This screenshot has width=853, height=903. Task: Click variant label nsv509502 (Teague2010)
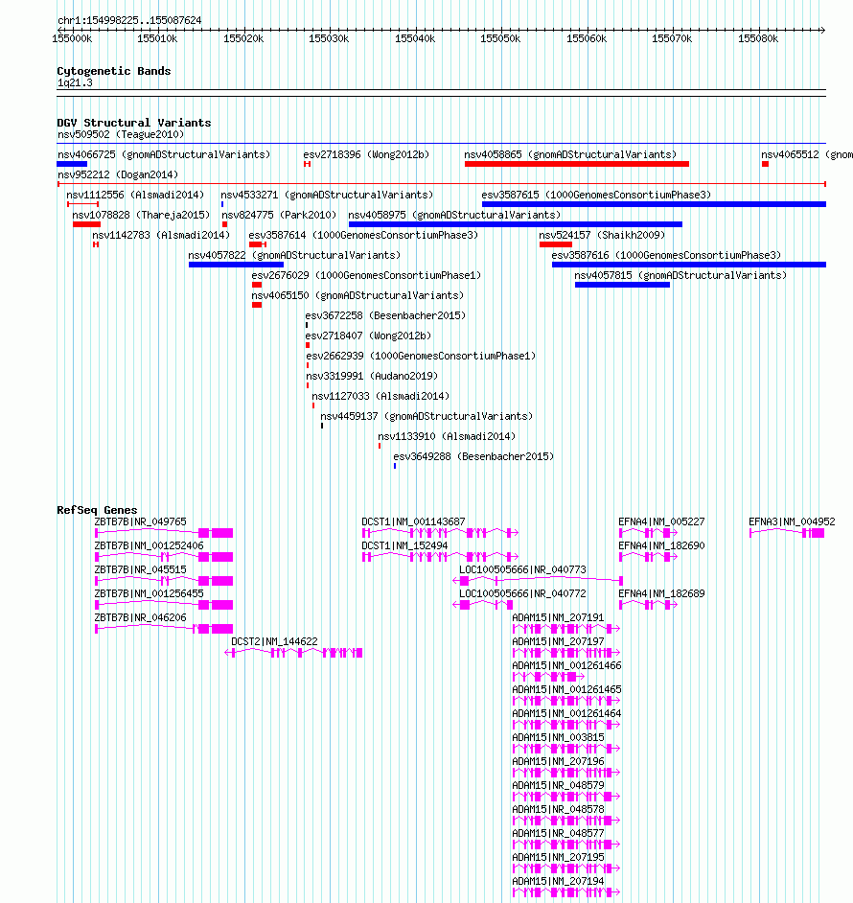click(x=121, y=135)
